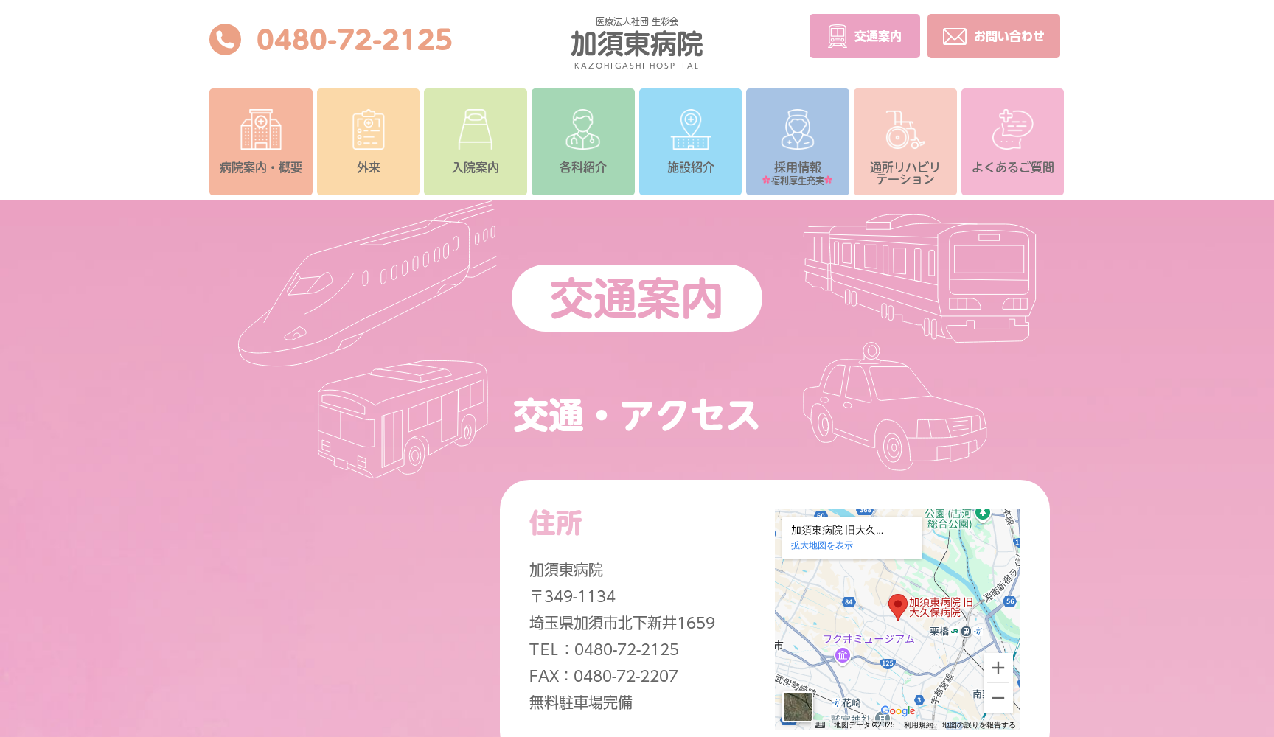Click the phone icon beside 0480-72-2125
1274x737 pixels.
coord(225,40)
